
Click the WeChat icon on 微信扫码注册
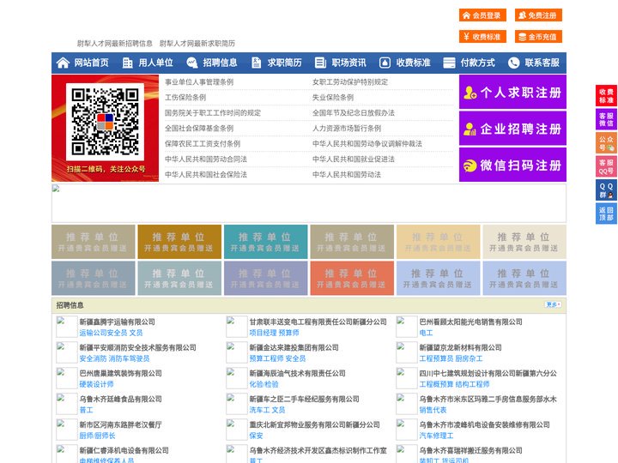coord(470,165)
